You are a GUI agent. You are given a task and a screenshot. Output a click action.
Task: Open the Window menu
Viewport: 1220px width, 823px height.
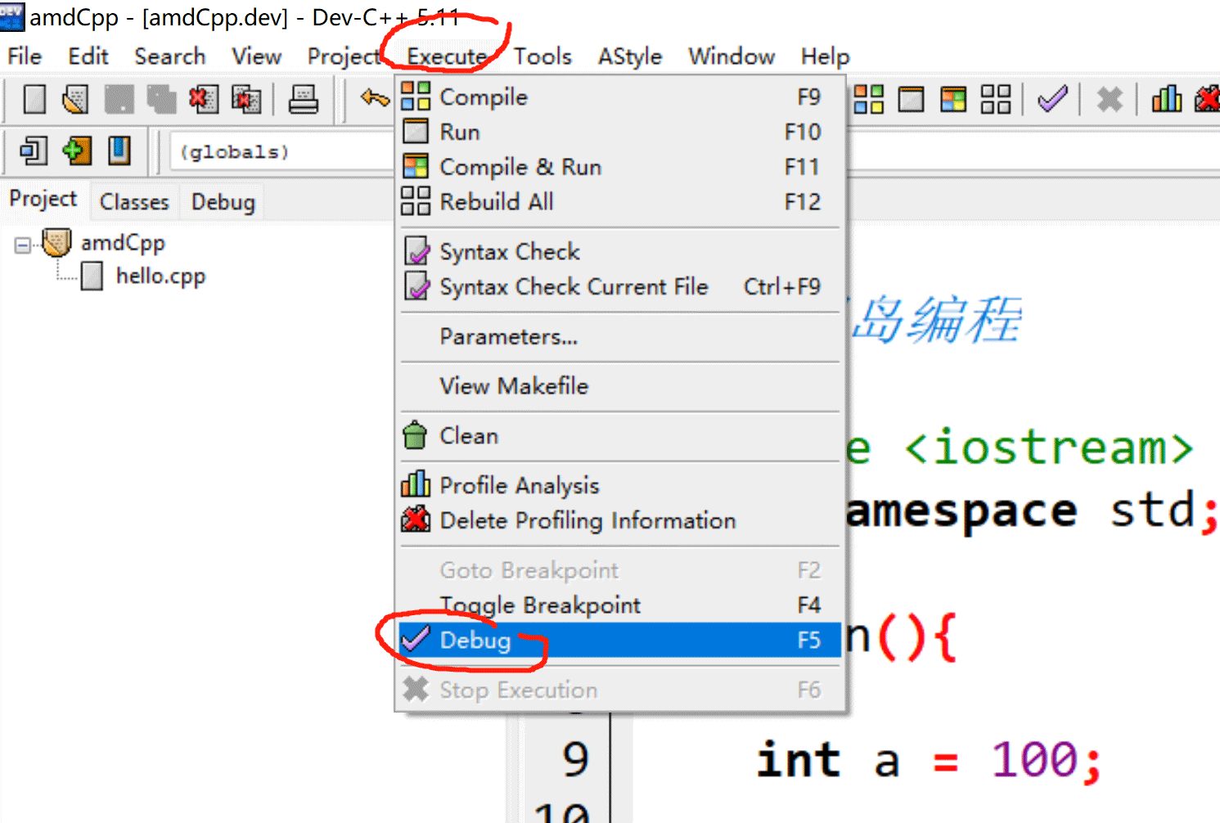[732, 56]
